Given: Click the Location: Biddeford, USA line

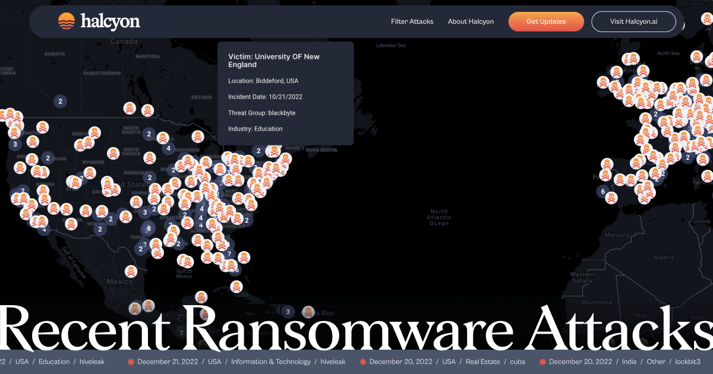Looking at the screenshot, I should tap(263, 81).
